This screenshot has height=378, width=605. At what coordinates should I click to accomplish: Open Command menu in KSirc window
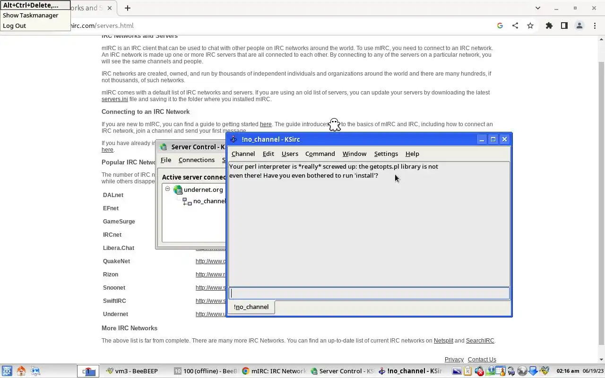pyautogui.click(x=320, y=154)
